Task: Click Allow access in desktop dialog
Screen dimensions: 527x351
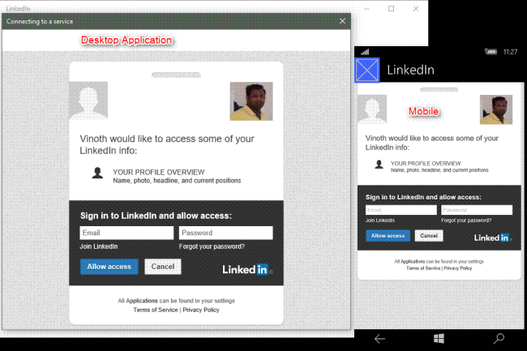Action: (109, 267)
